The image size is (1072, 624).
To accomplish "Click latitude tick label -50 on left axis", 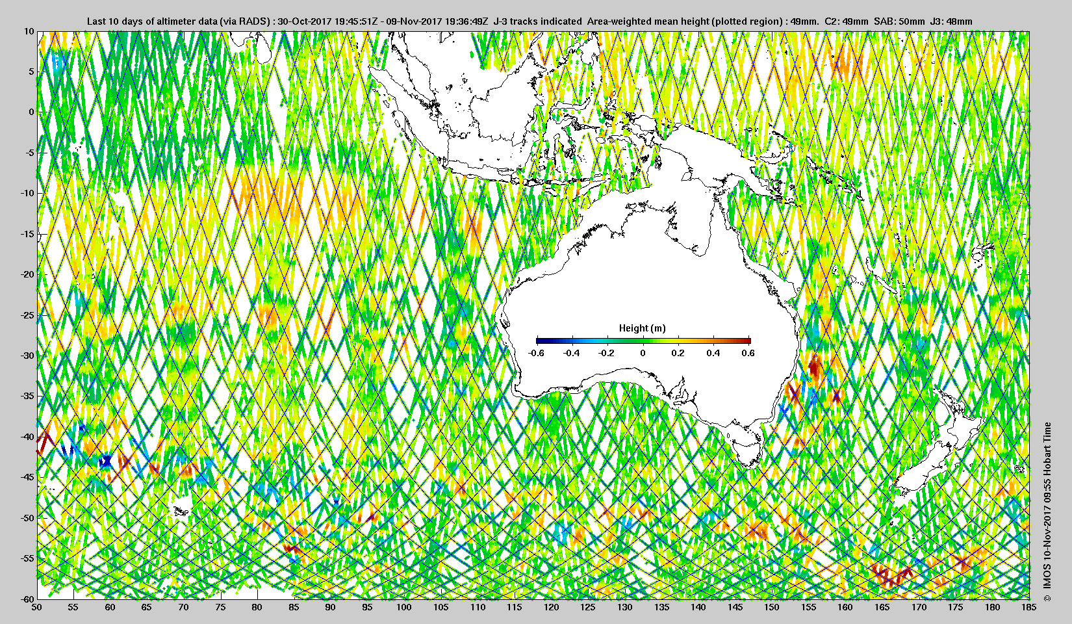I will 27,518.
